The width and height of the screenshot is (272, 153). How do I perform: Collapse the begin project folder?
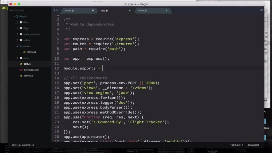[14, 16]
